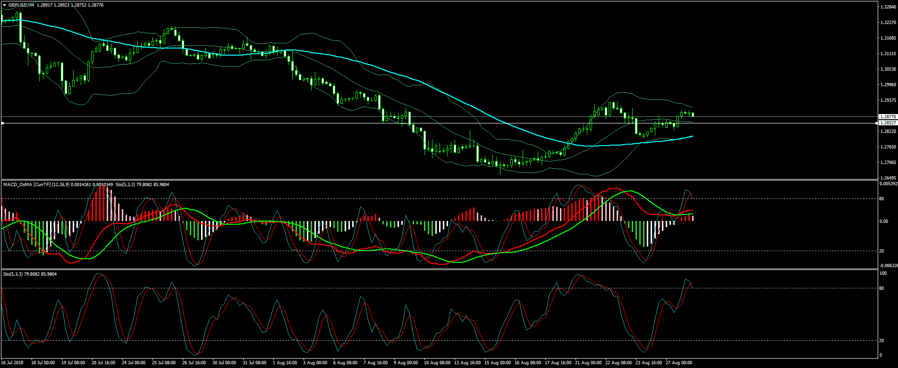Click the GBPUSD,H4 chart title text
The width and height of the screenshot is (898, 368).
[x=20, y=5]
